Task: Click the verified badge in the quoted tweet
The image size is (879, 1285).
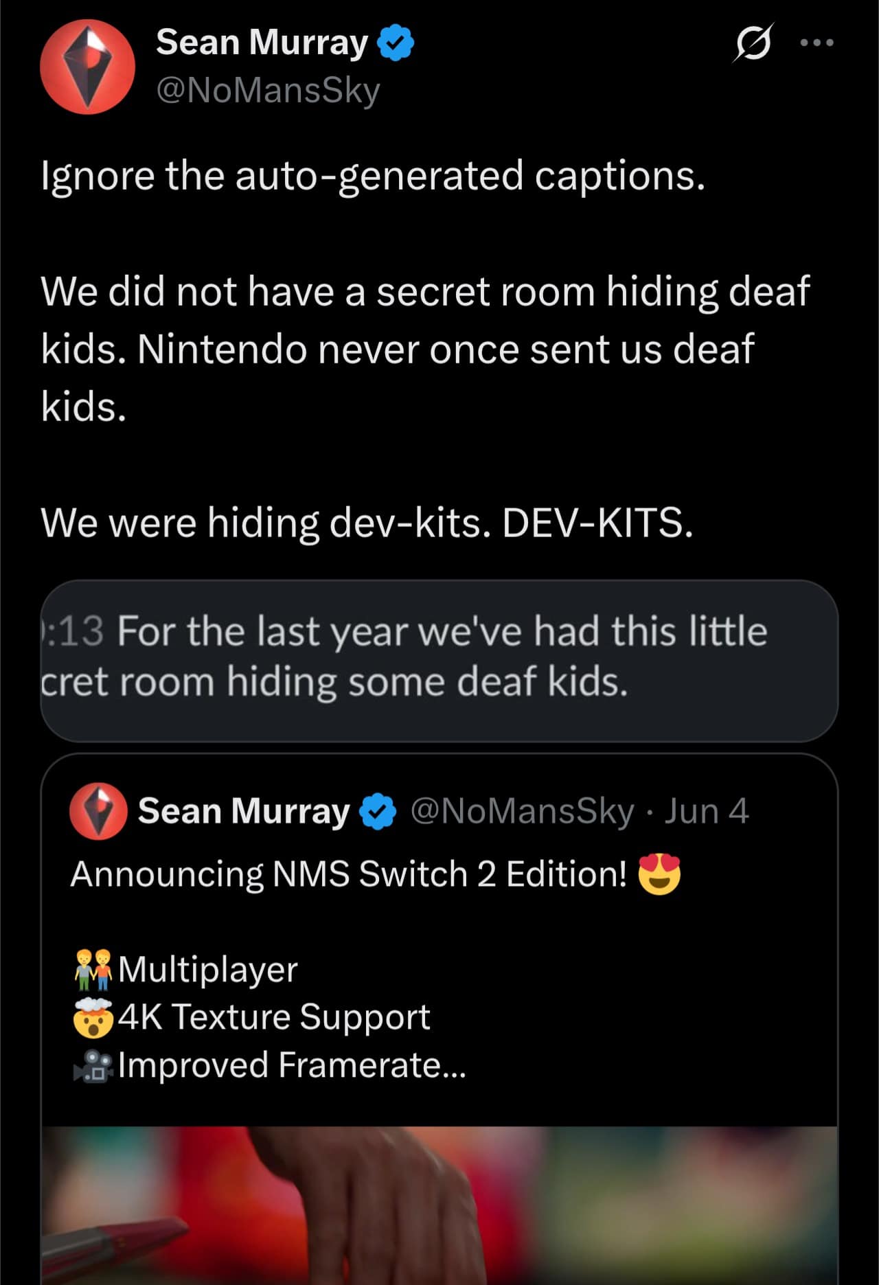Action: 378,811
